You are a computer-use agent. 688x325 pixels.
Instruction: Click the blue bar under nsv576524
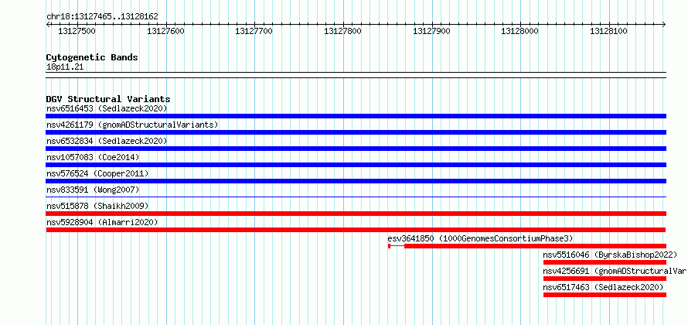point(356,181)
